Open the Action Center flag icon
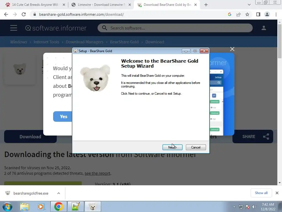The image size is (282, 212). [x=248, y=207]
